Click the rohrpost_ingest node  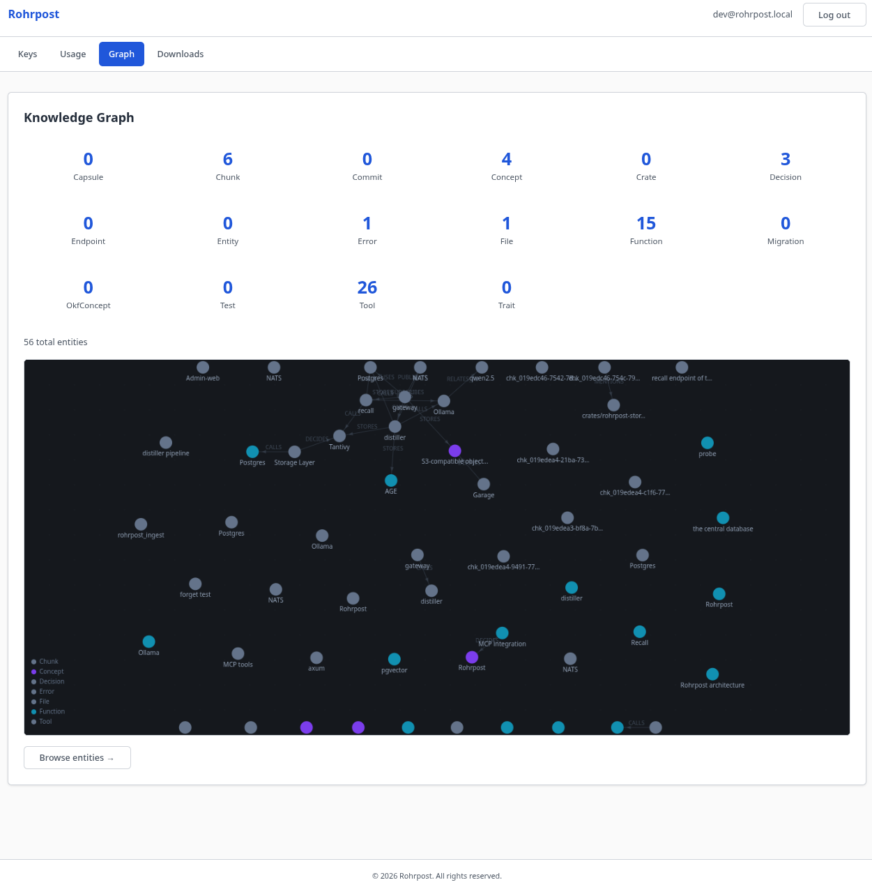point(141,524)
